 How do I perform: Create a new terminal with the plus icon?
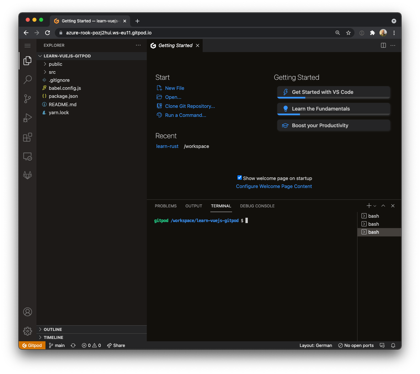tap(368, 206)
